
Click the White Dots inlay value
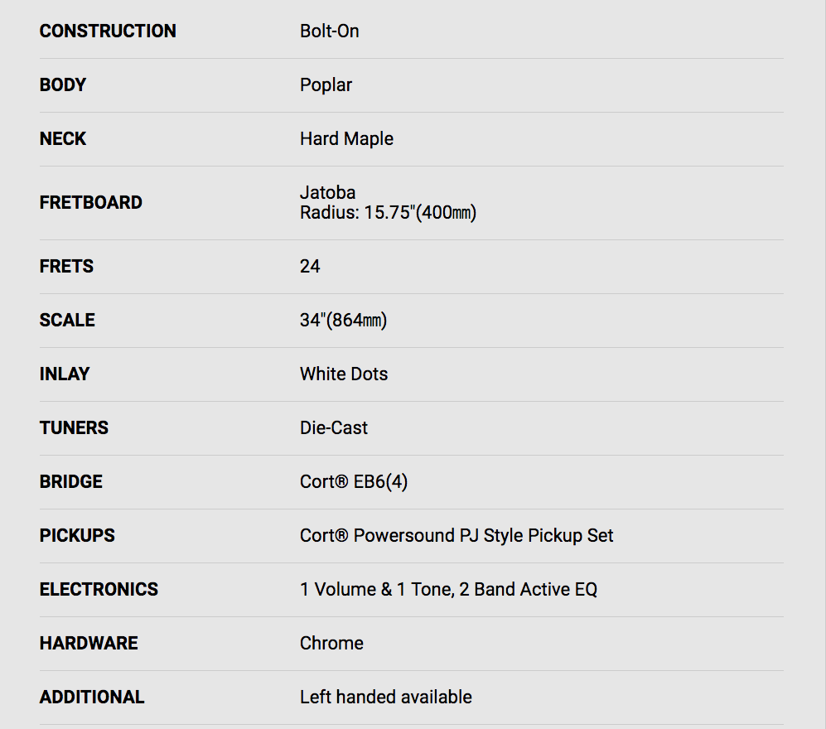344,374
